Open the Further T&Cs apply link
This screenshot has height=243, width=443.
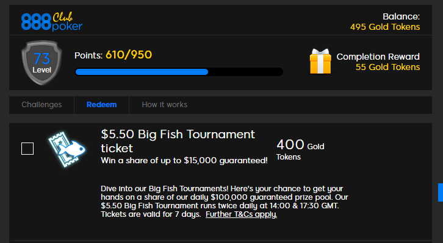pyautogui.click(x=241, y=214)
